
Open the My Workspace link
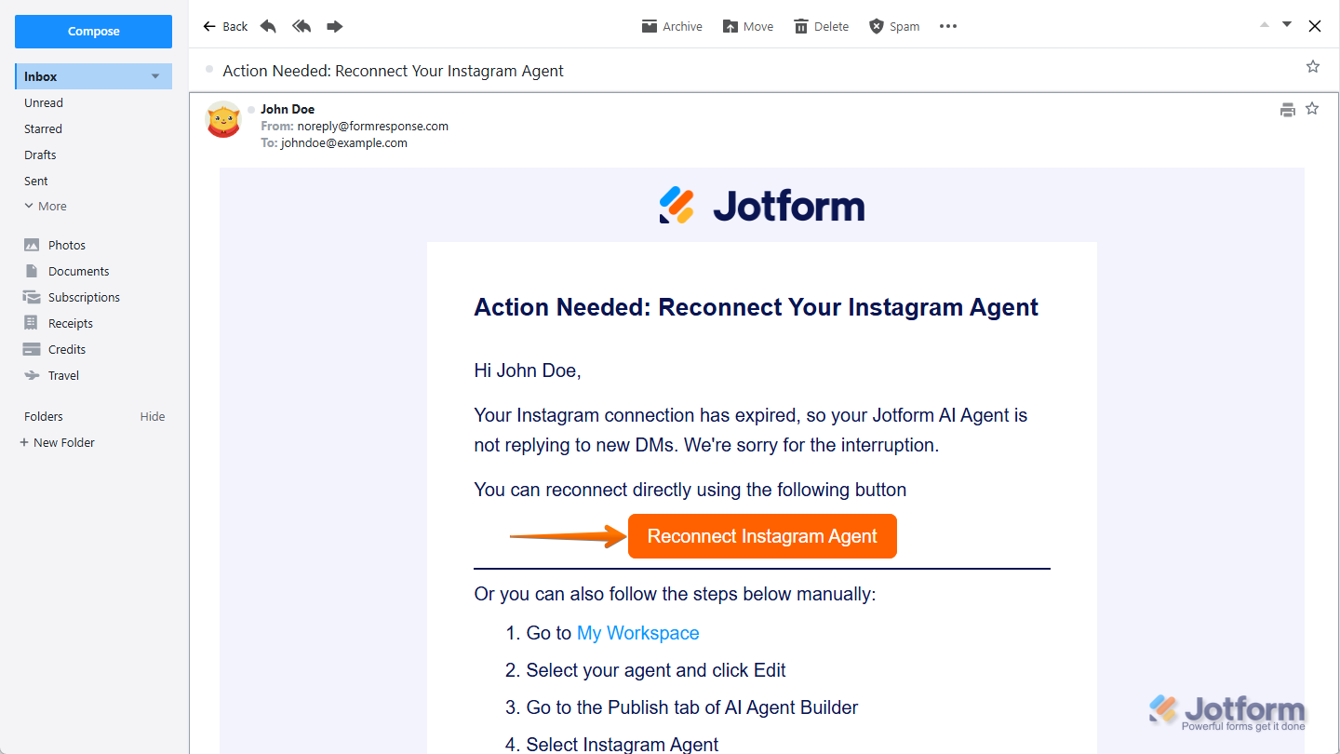pyautogui.click(x=637, y=633)
